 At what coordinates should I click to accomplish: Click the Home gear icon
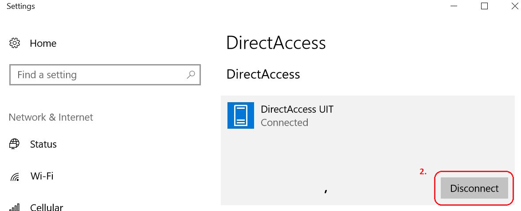pos(15,43)
